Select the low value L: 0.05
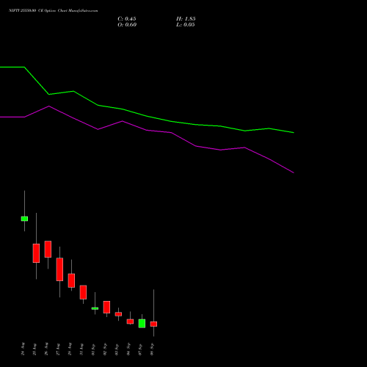This screenshot has width=367, height=367. [x=186, y=25]
